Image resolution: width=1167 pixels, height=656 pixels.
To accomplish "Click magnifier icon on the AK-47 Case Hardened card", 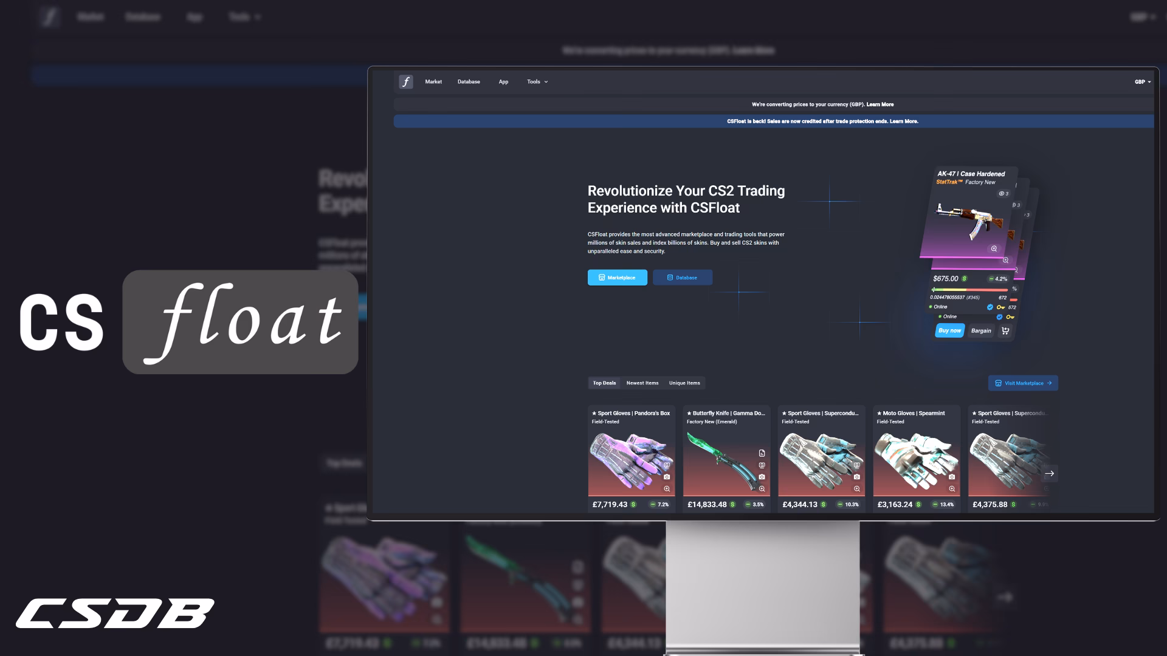I will 994,248.
